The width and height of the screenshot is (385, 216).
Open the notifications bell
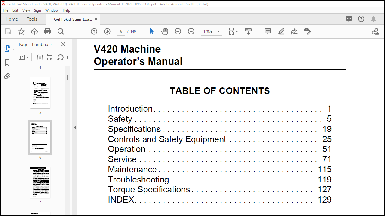[x=373, y=19]
